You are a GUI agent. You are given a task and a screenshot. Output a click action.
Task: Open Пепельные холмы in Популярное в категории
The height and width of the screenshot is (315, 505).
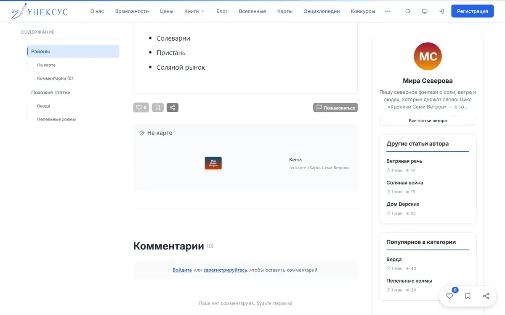[409, 281]
